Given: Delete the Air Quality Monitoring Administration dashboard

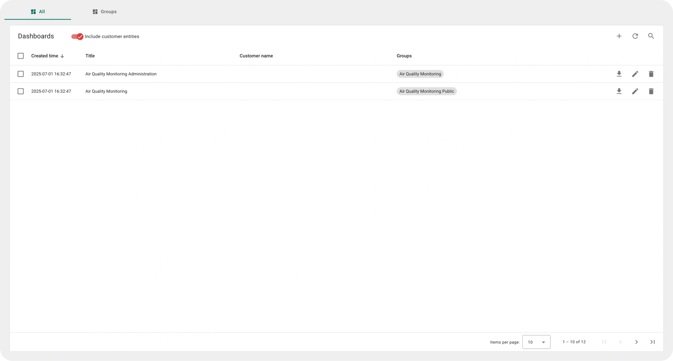Looking at the screenshot, I should click(x=651, y=74).
